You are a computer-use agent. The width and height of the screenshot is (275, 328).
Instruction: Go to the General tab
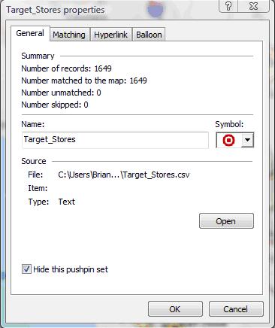(x=30, y=33)
